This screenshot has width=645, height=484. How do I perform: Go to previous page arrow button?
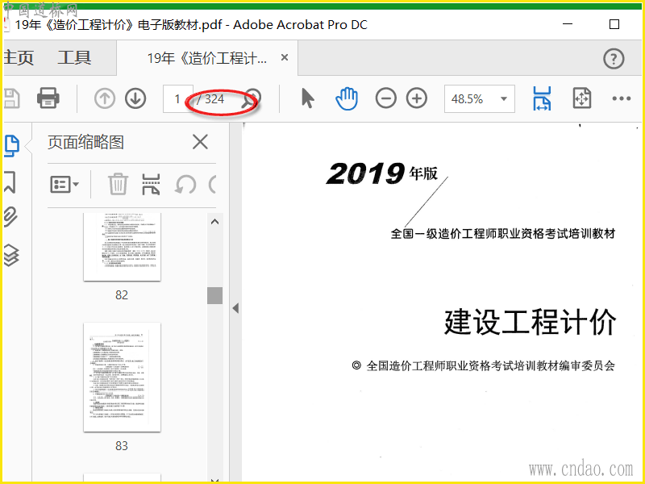tap(105, 98)
